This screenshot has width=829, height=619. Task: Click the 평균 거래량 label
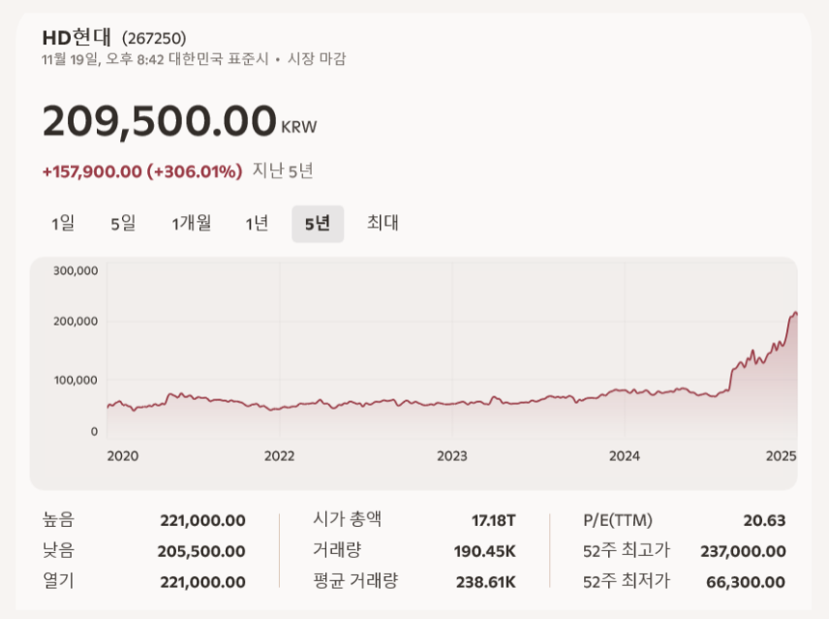pyautogui.click(x=355, y=581)
